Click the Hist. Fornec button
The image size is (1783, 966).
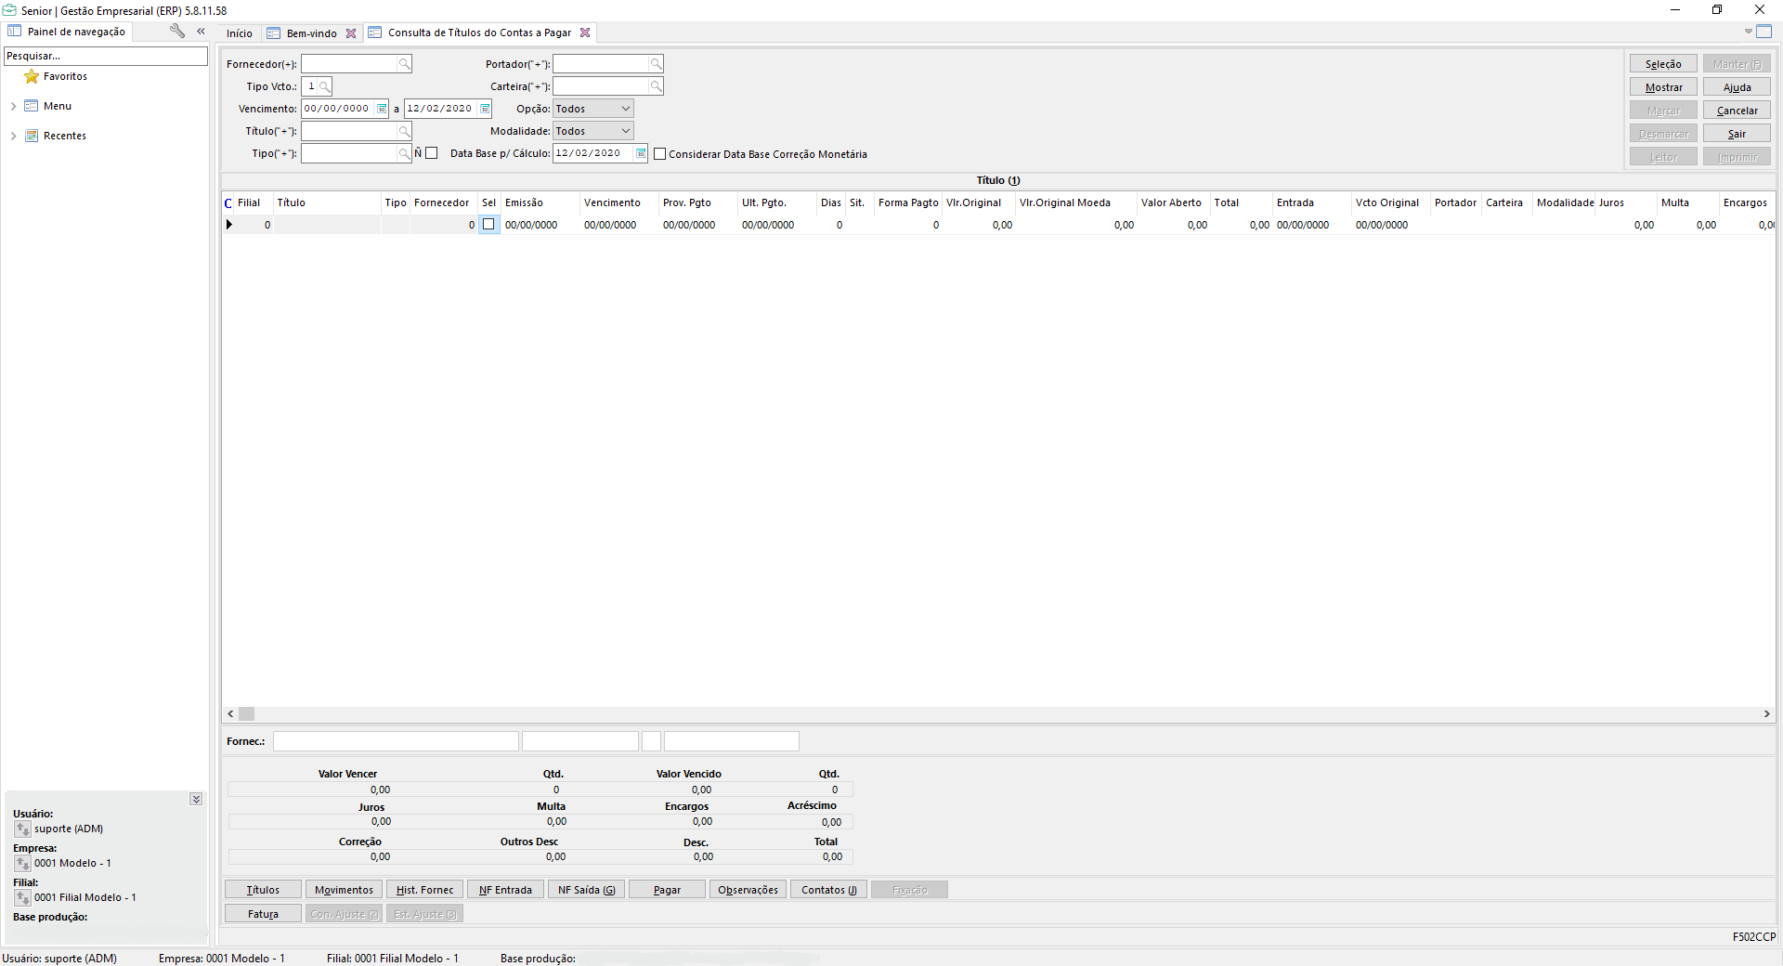424,890
